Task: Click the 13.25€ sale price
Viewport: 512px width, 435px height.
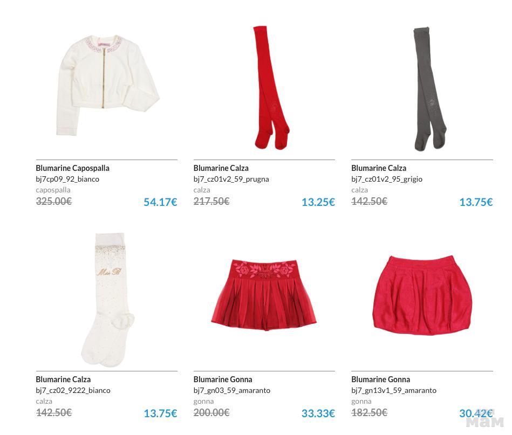Action: pos(318,202)
